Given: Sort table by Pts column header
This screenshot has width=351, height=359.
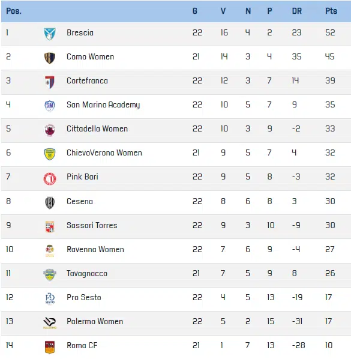Looking at the screenshot, I should (331, 11).
